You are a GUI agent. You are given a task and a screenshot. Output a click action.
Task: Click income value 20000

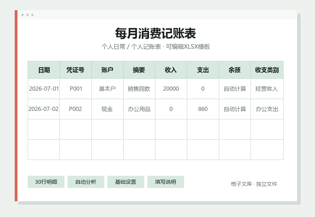click(171, 89)
